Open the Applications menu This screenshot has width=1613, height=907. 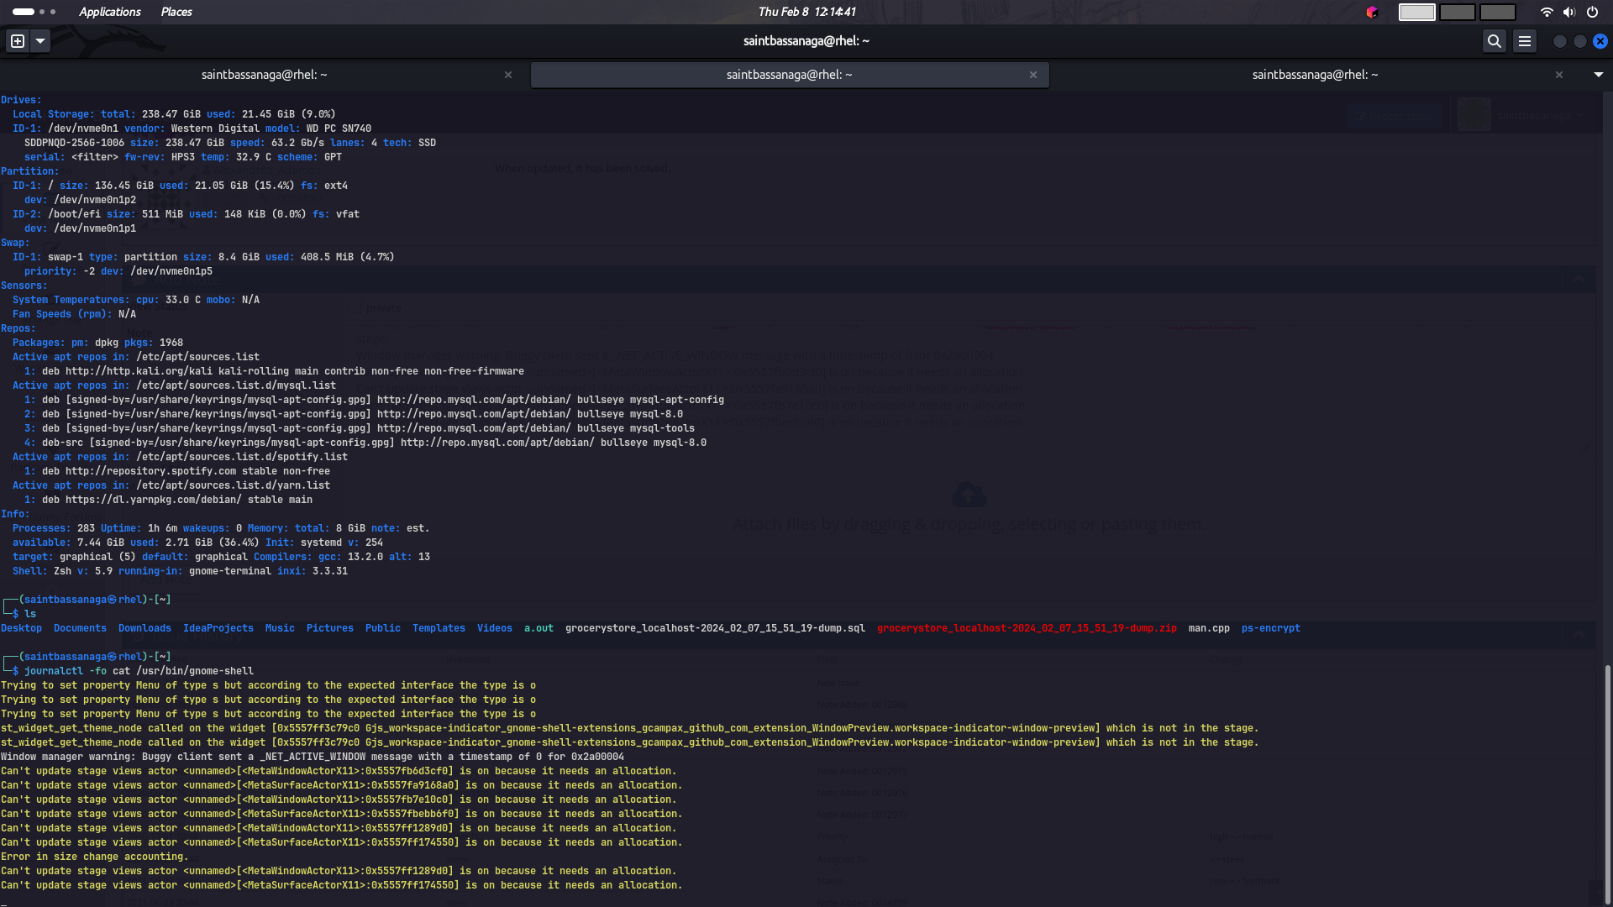pos(109,12)
